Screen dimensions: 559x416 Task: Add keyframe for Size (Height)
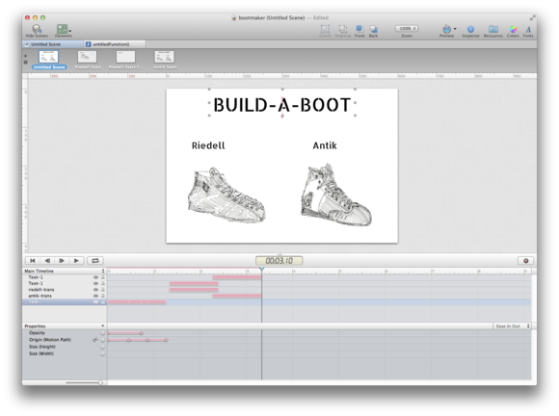(103, 347)
